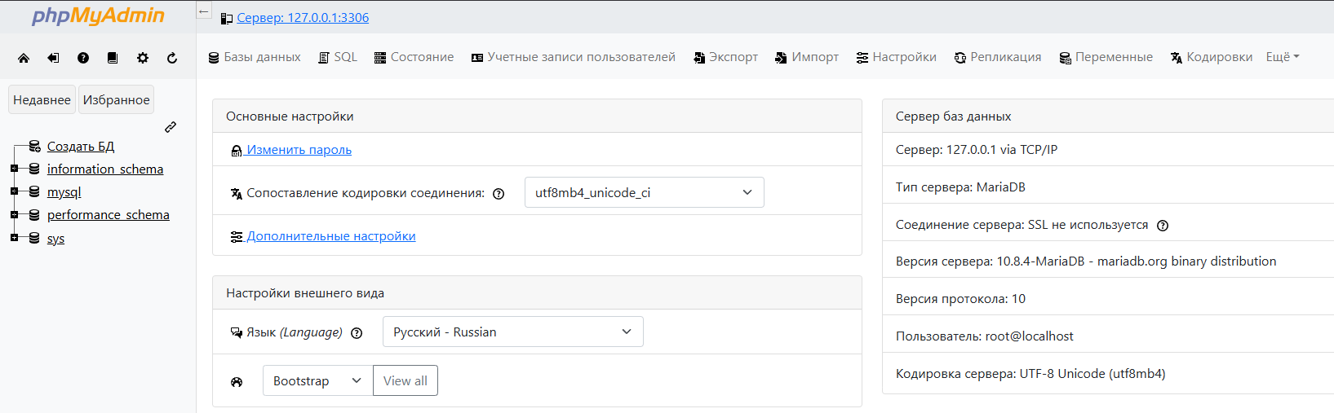Click server breadcrumb Сервер: 127.0.0.1:3306

[303, 18]
